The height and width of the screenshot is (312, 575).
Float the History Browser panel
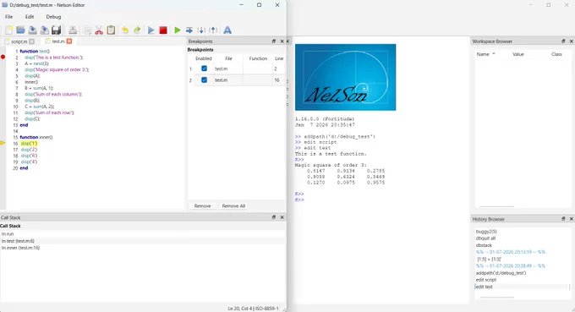[x=563, y=218]
